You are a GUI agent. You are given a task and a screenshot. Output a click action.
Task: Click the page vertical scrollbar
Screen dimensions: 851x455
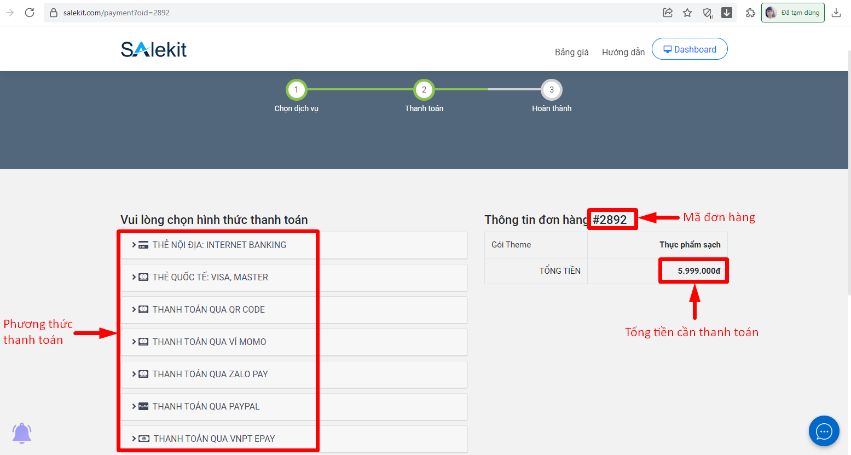(848, 172)
